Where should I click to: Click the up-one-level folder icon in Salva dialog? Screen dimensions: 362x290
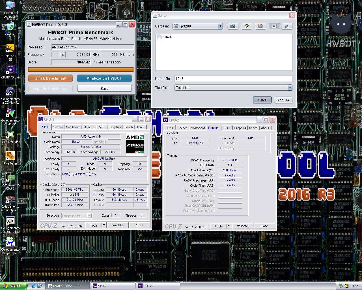[x=232, y=26]
